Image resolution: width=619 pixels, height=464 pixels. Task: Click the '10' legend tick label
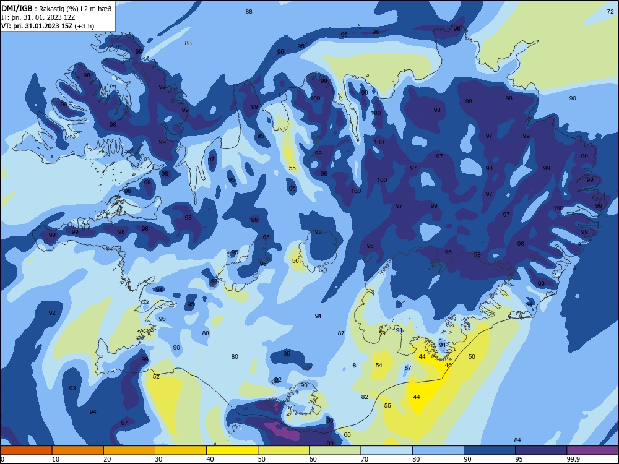[x=56, y=459]
